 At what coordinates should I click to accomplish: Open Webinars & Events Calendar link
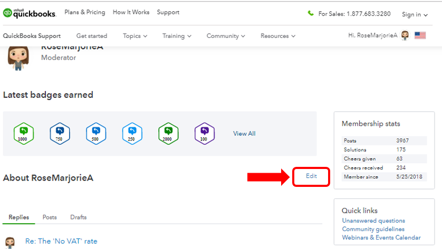[381, 237]
